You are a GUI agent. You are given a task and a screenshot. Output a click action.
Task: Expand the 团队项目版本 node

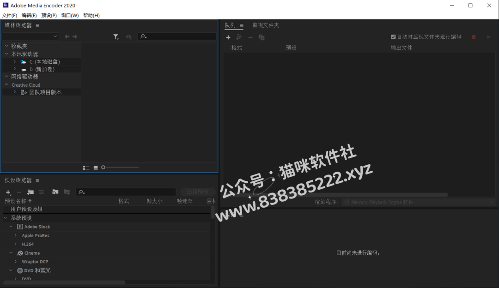coord(15,92)
